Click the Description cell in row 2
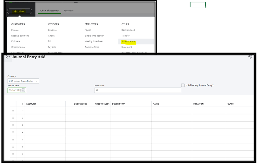The image size is (259, 164). click(131, 118)
